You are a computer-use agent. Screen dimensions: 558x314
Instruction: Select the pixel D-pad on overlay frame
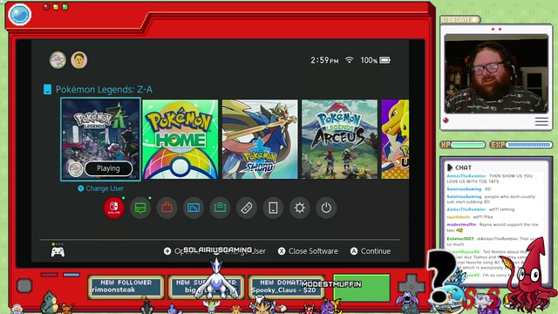click(x=411, y=285)
